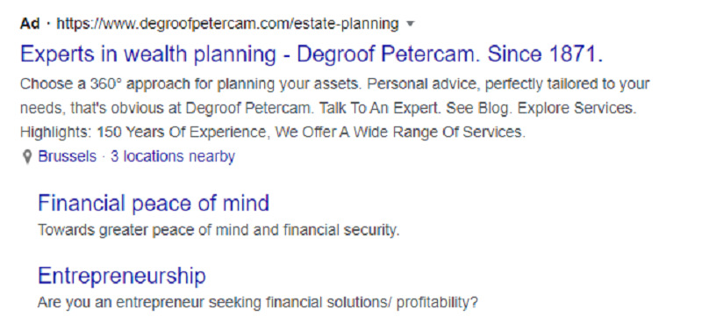Click the degroofpetercam.com/estate-planning URL text
Viewport: 702px width, 324px height.
pyautogui.click(x=227, y=24)
